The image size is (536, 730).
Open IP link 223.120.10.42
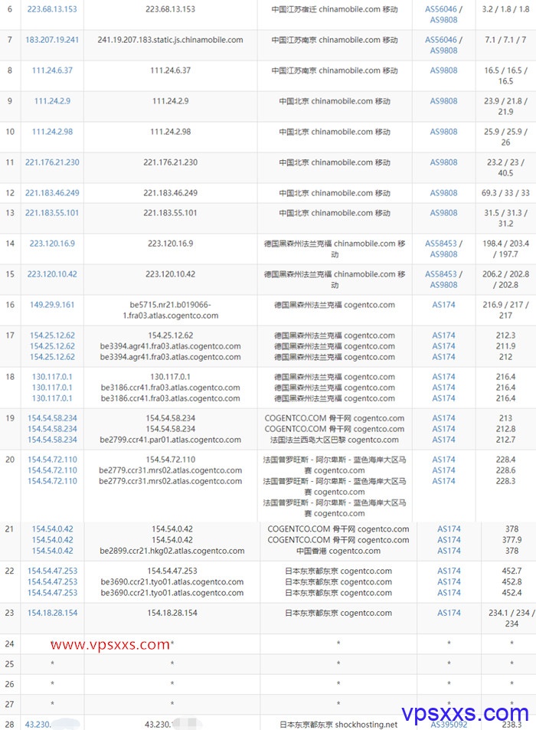pos(52,274)
